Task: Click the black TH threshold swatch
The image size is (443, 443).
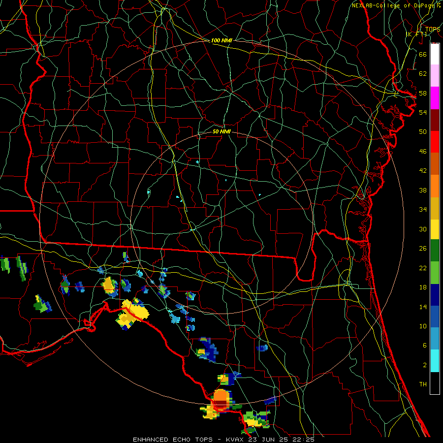Action: tap(435, 383)
